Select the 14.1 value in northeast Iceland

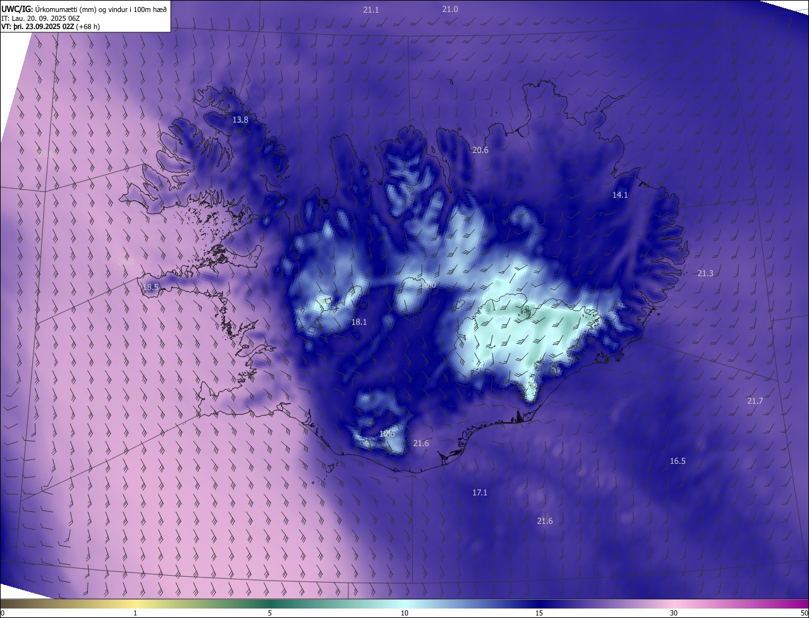tap(620, 195)
